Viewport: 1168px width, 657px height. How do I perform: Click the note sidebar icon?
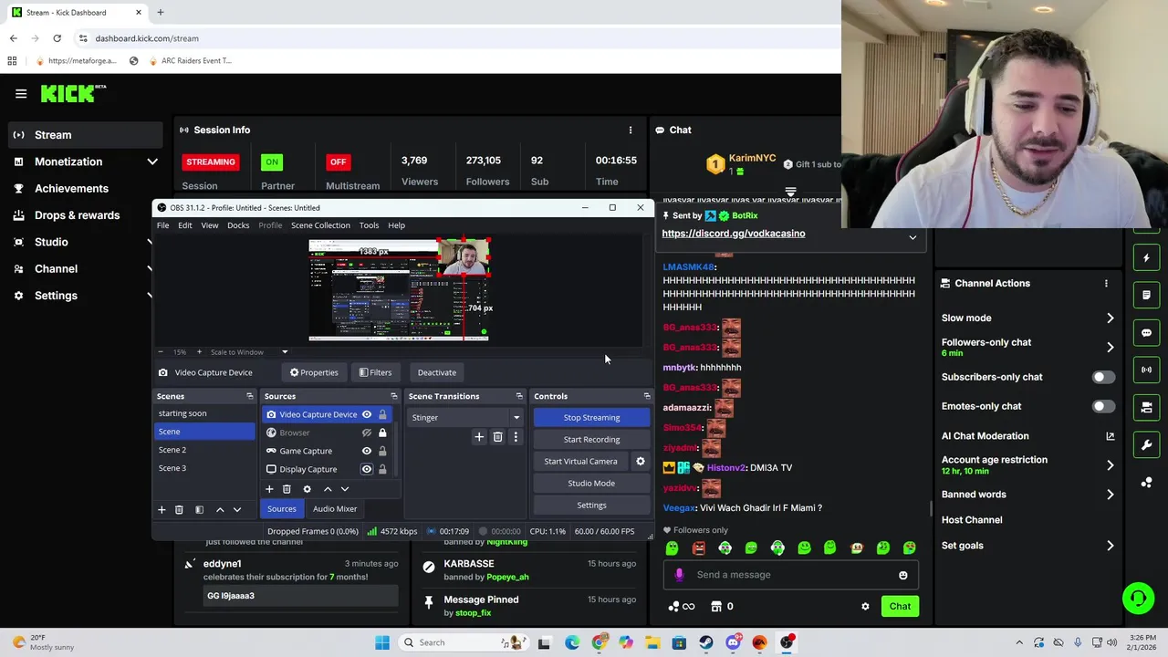pos(1146,295)
